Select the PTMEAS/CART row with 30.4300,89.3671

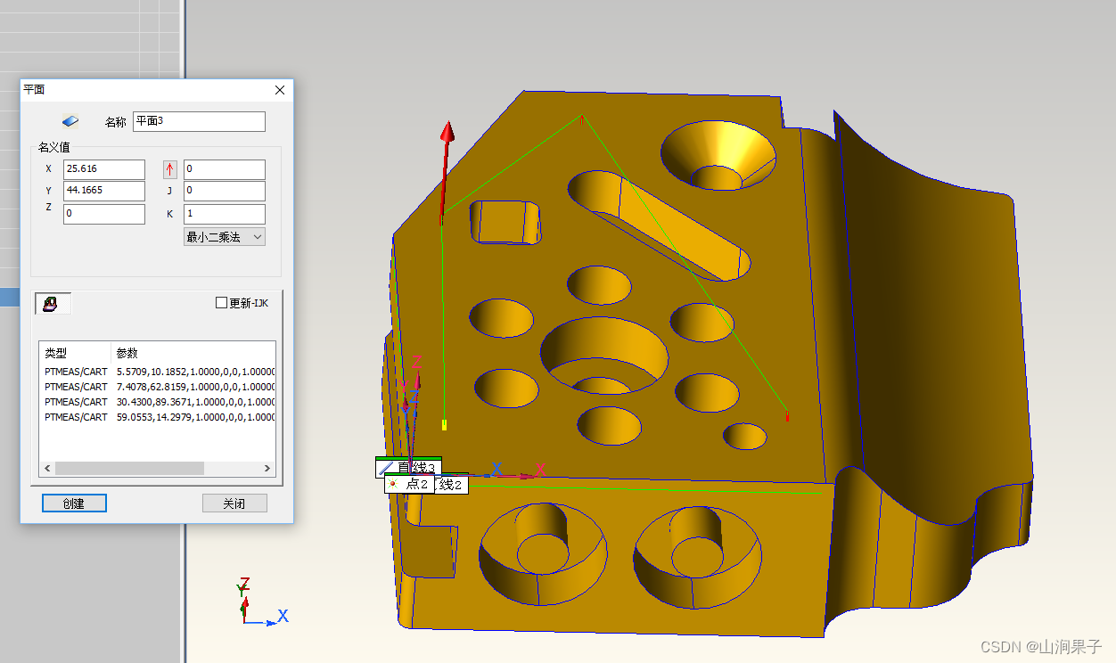[x=158, y=402]
